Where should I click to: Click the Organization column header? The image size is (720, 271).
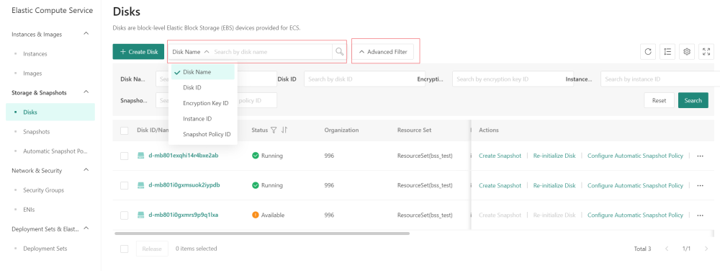341,130
